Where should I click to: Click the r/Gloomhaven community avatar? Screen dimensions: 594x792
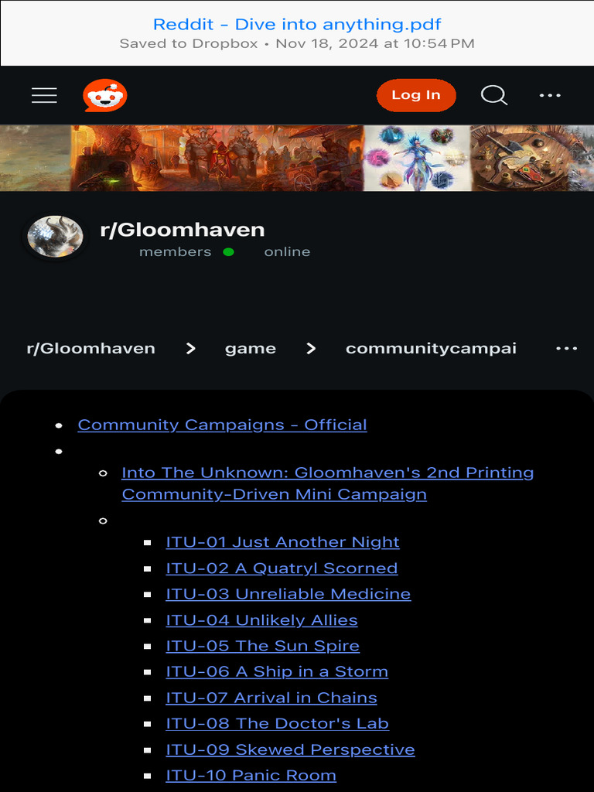[x=55, y=237]
